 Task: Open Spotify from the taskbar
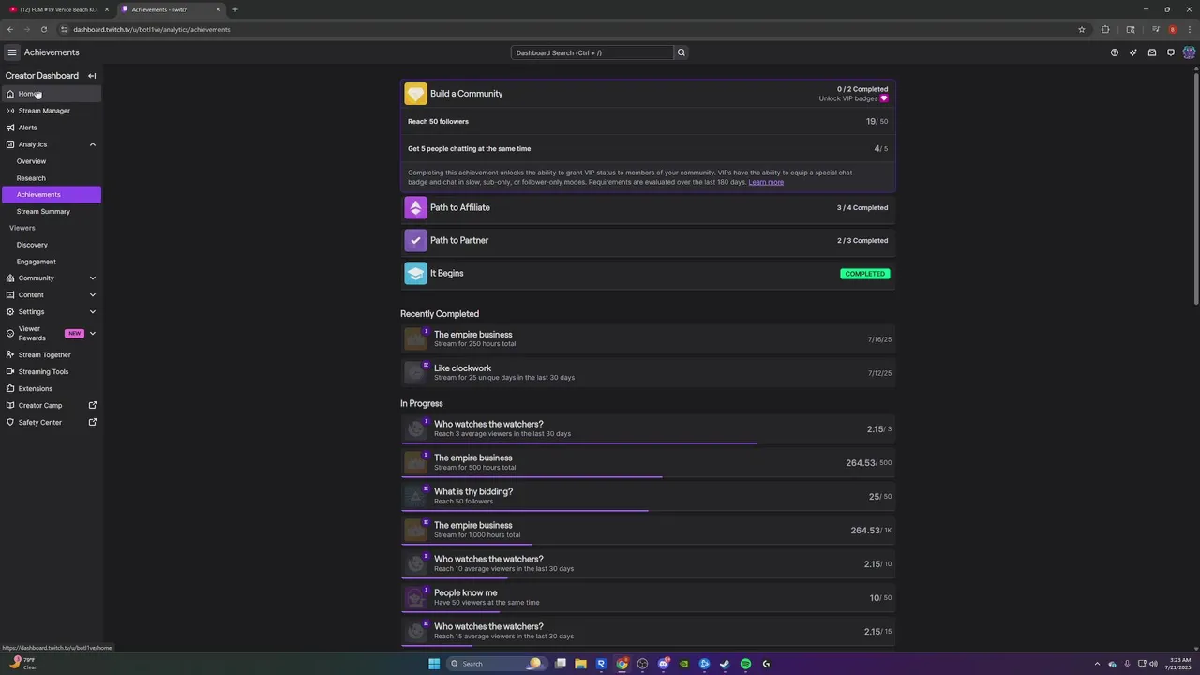click(x=745, y=664)
